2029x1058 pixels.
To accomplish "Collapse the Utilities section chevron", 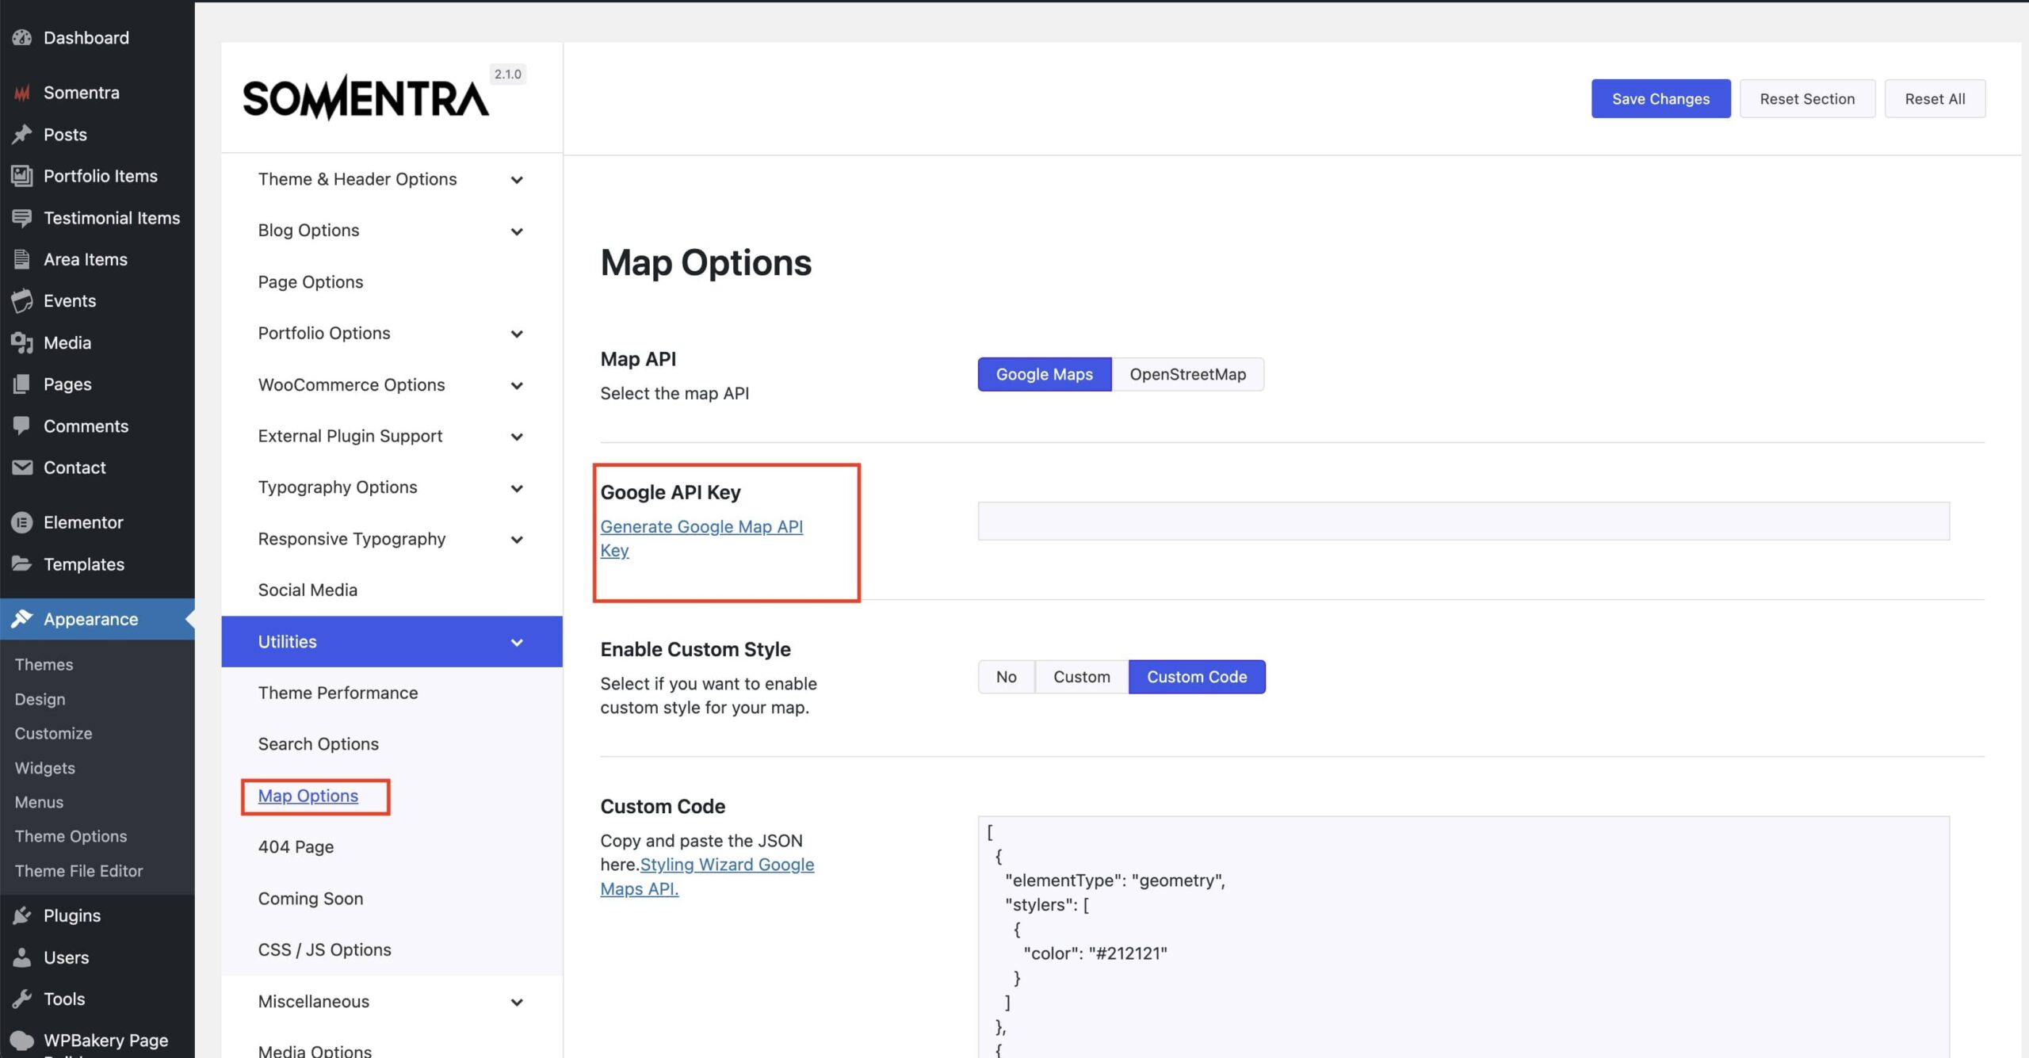I will 517,642.
